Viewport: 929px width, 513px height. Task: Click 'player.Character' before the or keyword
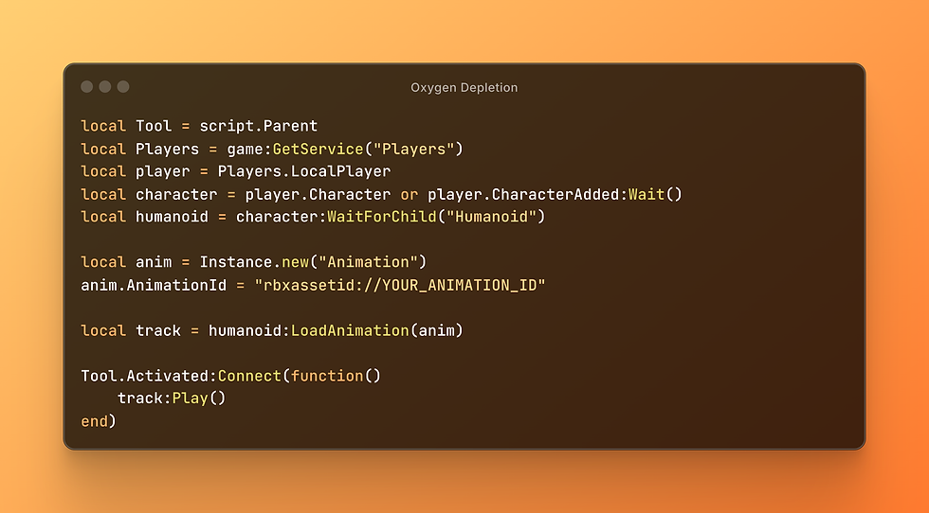click(x=318, y=195)
